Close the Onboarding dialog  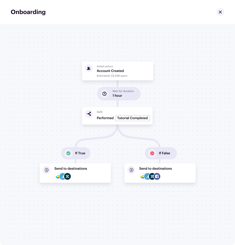click(x=220, y=12)
